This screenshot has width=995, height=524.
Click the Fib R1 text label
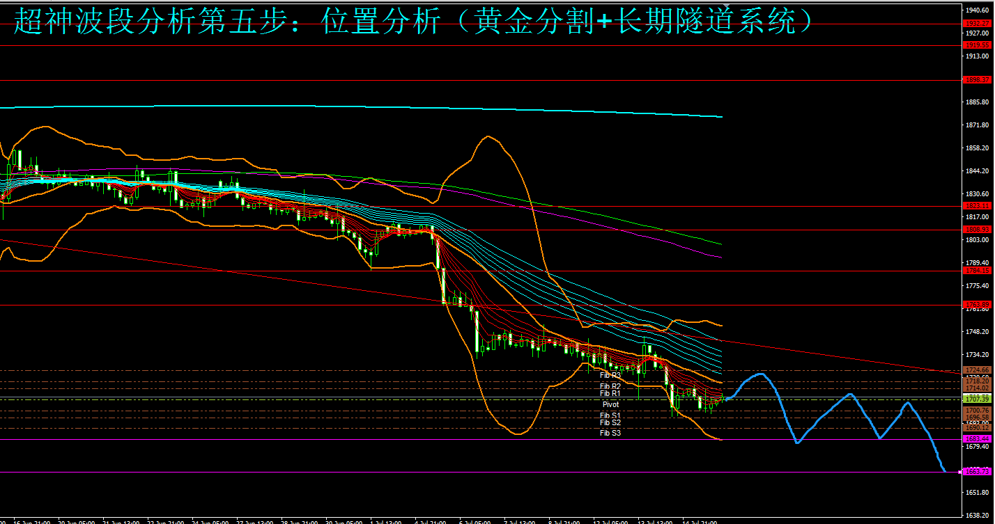coord(610,394)
